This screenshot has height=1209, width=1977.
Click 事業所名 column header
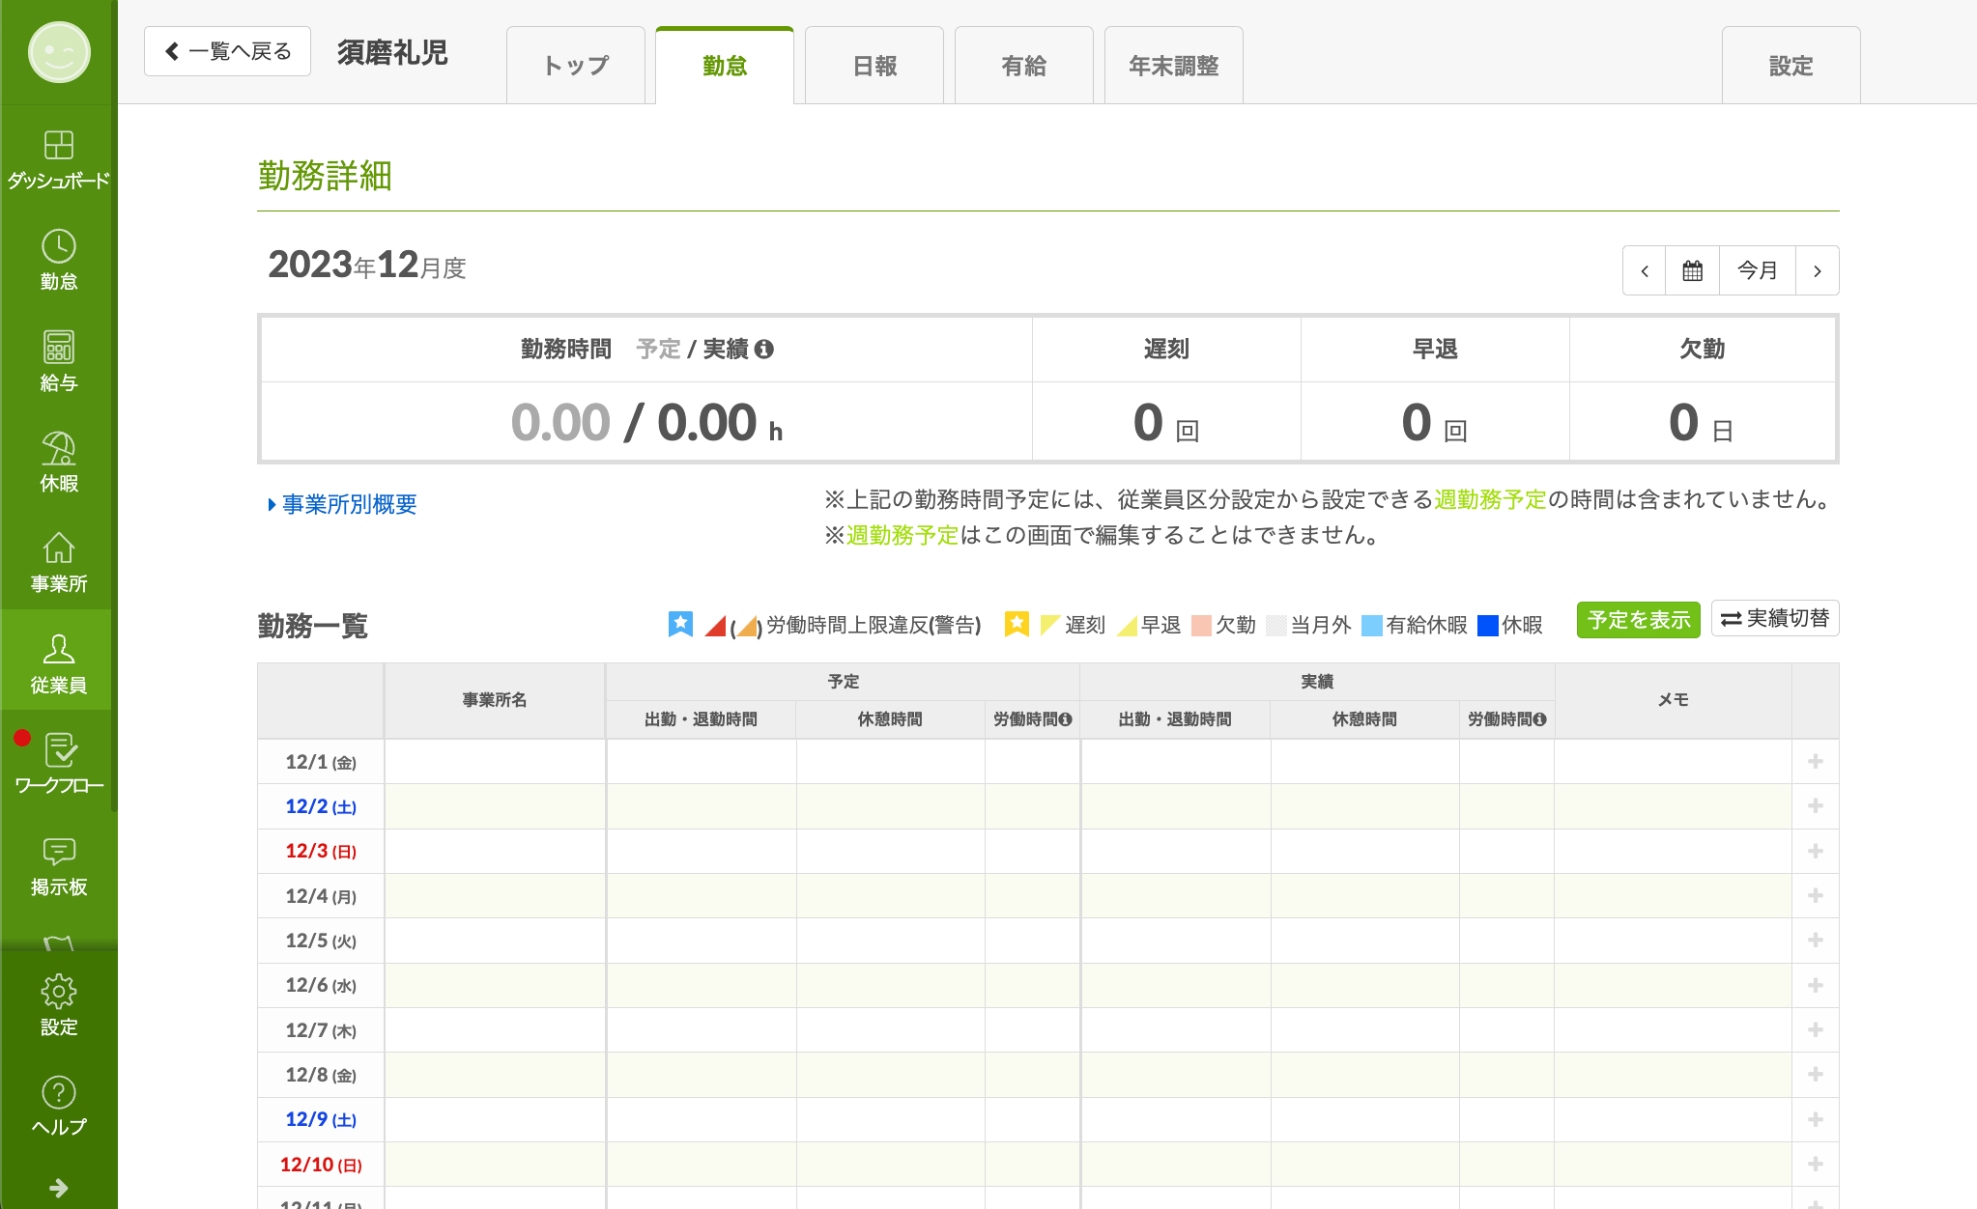(x=495, y=700)
